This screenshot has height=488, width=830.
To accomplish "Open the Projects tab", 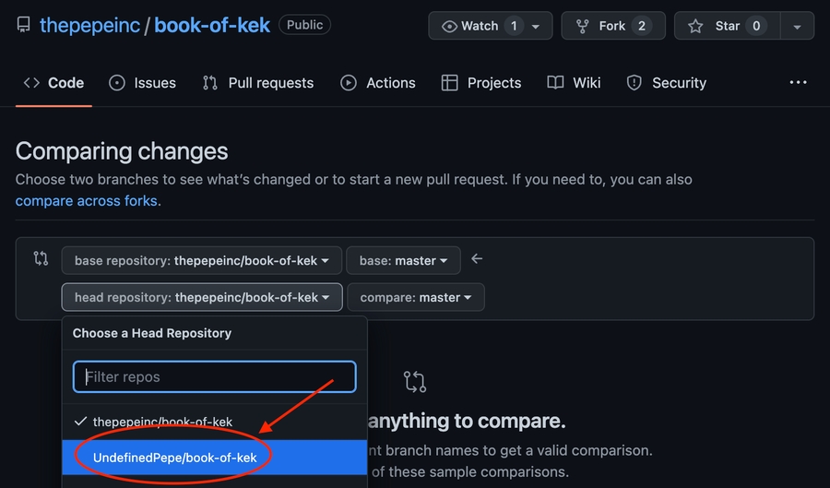I will click(481, 83).
